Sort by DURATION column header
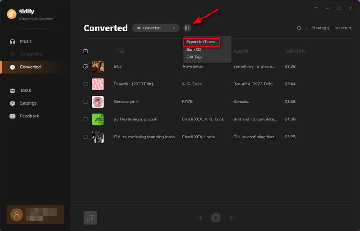360x231 pixels. coord(295,51)
